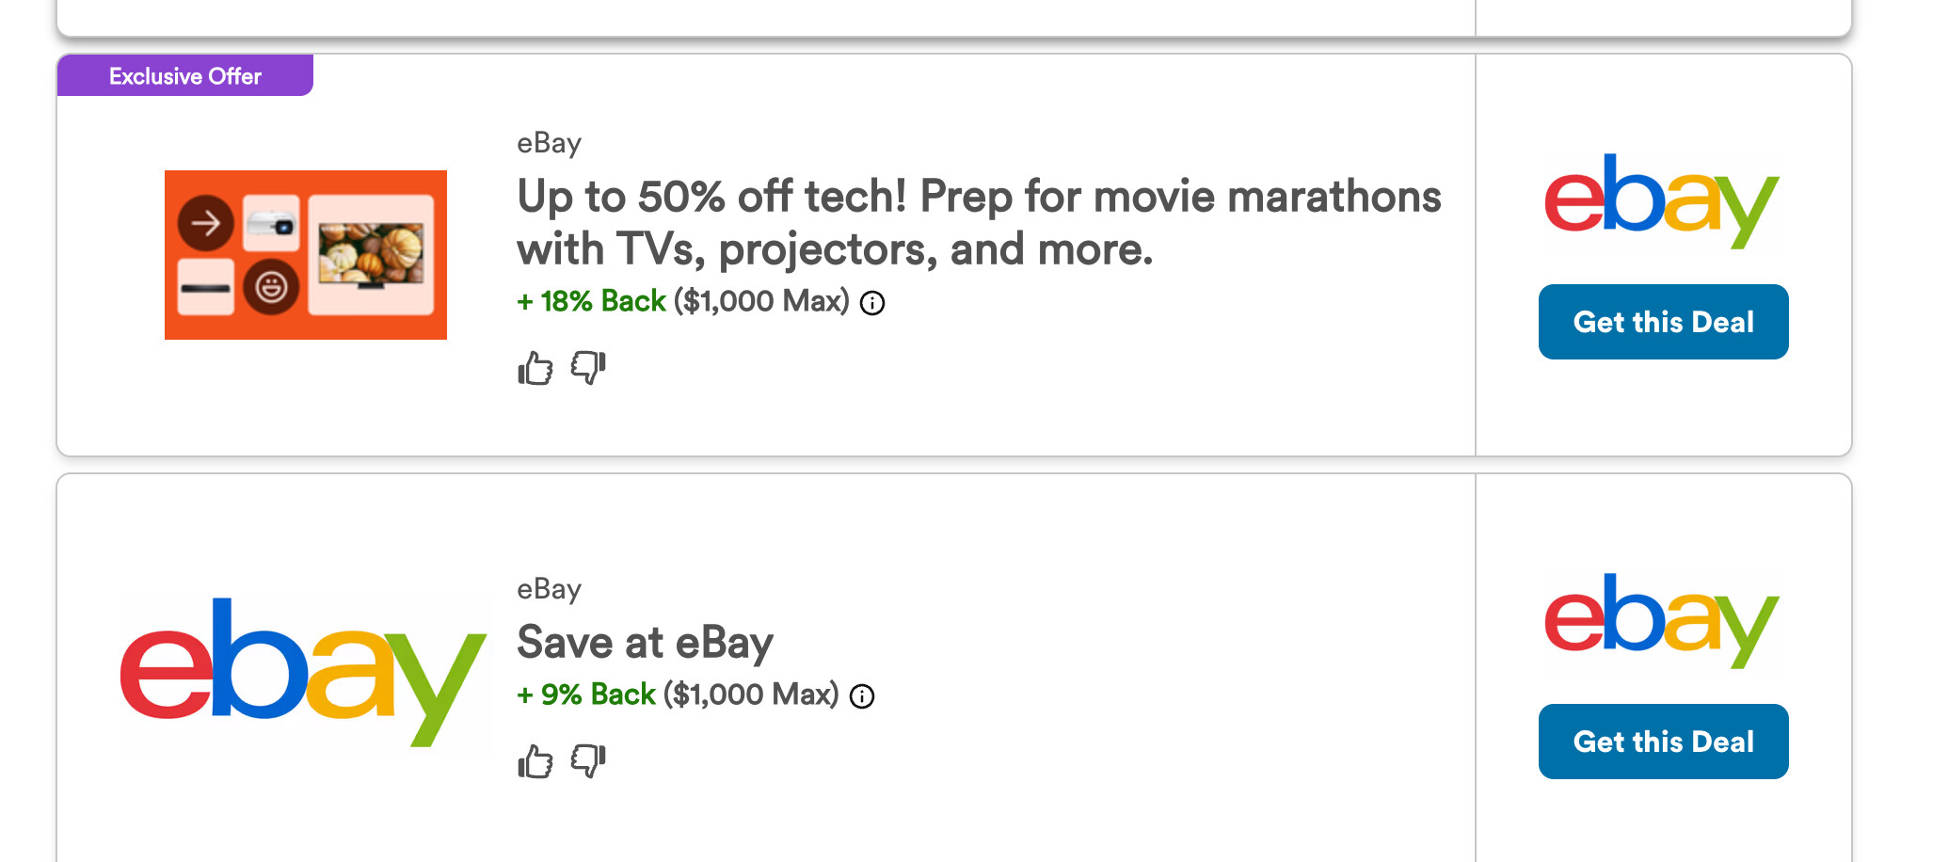Click eBay logo above second Get this Deal
1933x862 pixels.
coord(1662,621)
